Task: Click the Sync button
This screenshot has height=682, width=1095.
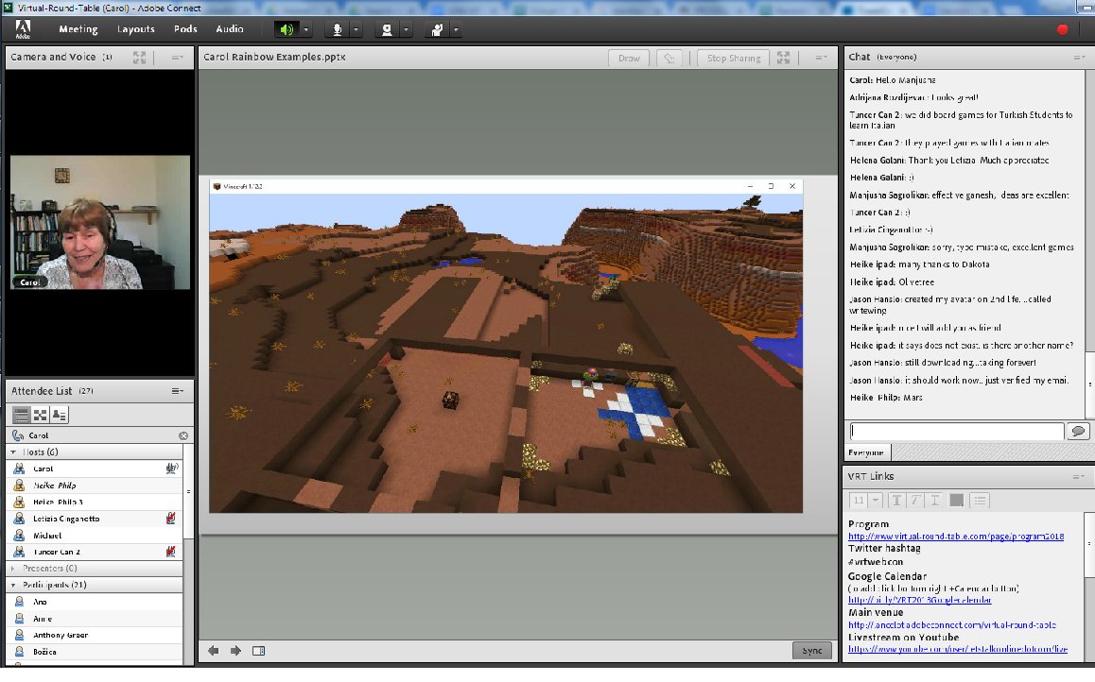Action: 811,651
